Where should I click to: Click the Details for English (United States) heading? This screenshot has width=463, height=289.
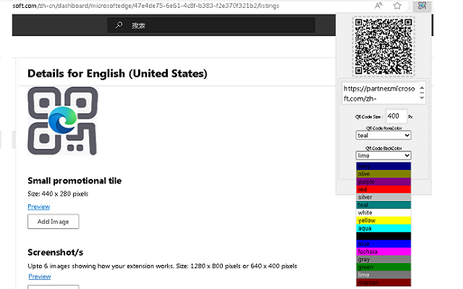[x=117, y=74]
